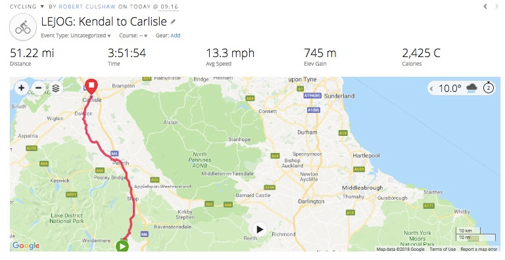Add gear using the Add link
This screenshot has width=505, height=260.
175,35
